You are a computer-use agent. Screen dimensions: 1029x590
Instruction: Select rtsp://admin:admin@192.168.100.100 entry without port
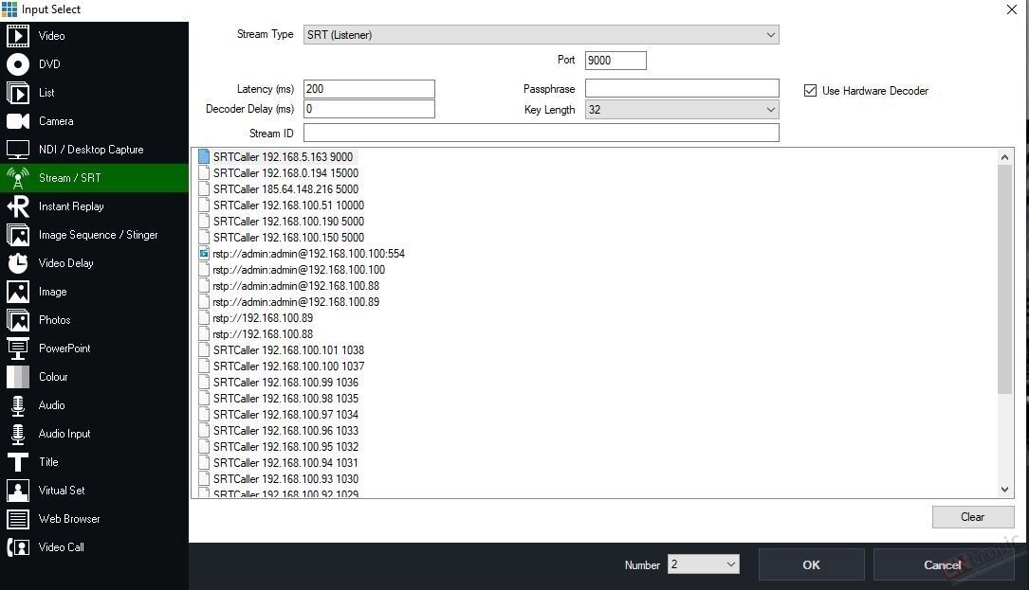299,270
